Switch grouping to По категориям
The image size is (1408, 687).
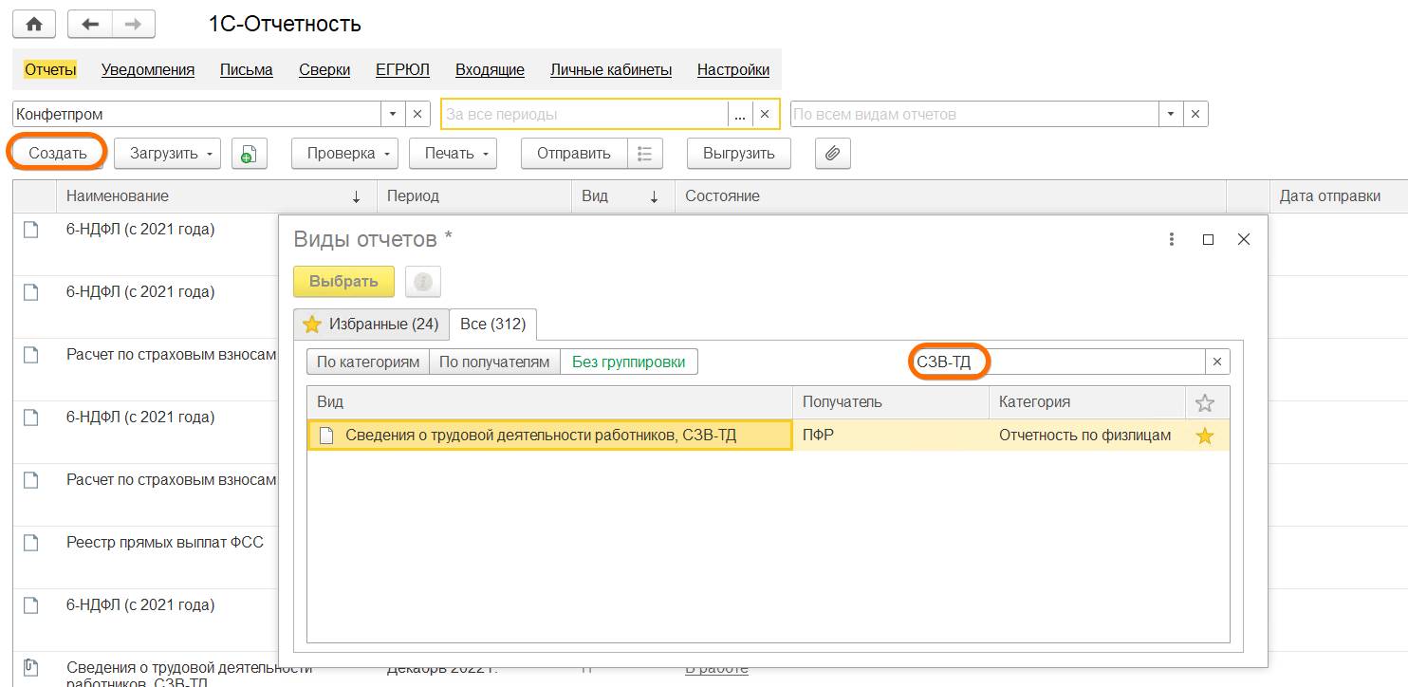tap(368, 362)
